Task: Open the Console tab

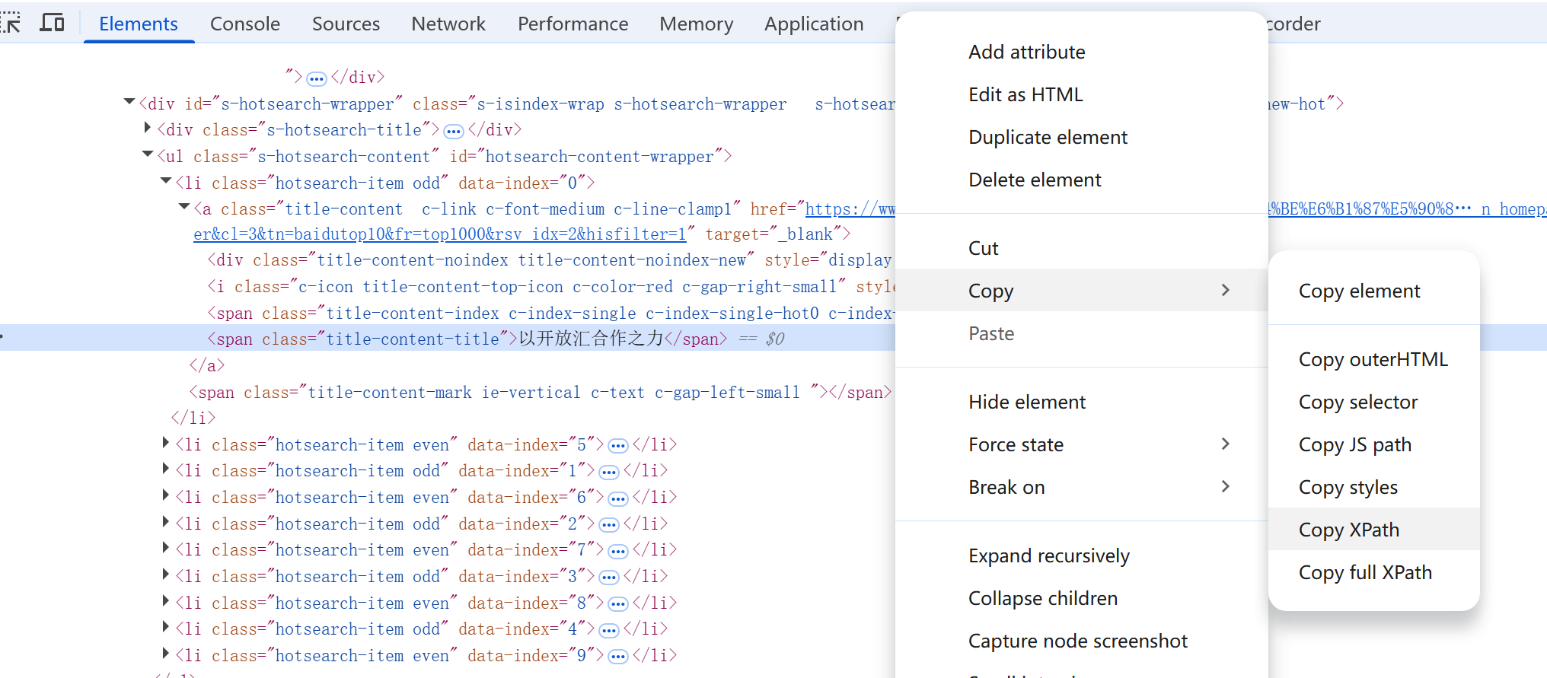Action: (x=245, y=24)
